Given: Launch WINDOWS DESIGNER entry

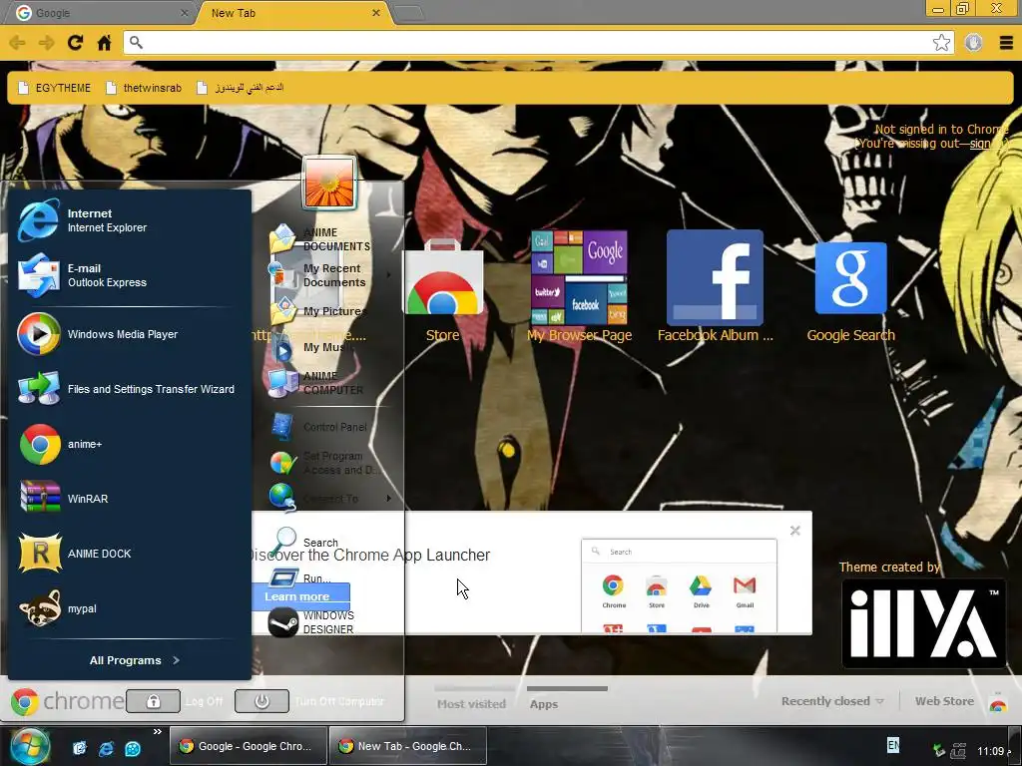Looking at the screenshot, I should pyautogui.click(x=312, y=622).
